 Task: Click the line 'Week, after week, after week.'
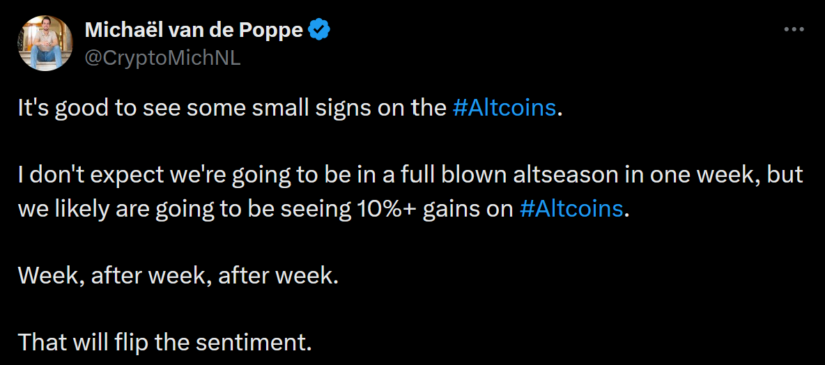[178, 277]
